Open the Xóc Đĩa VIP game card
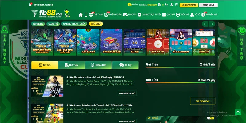 coord(158,42)
